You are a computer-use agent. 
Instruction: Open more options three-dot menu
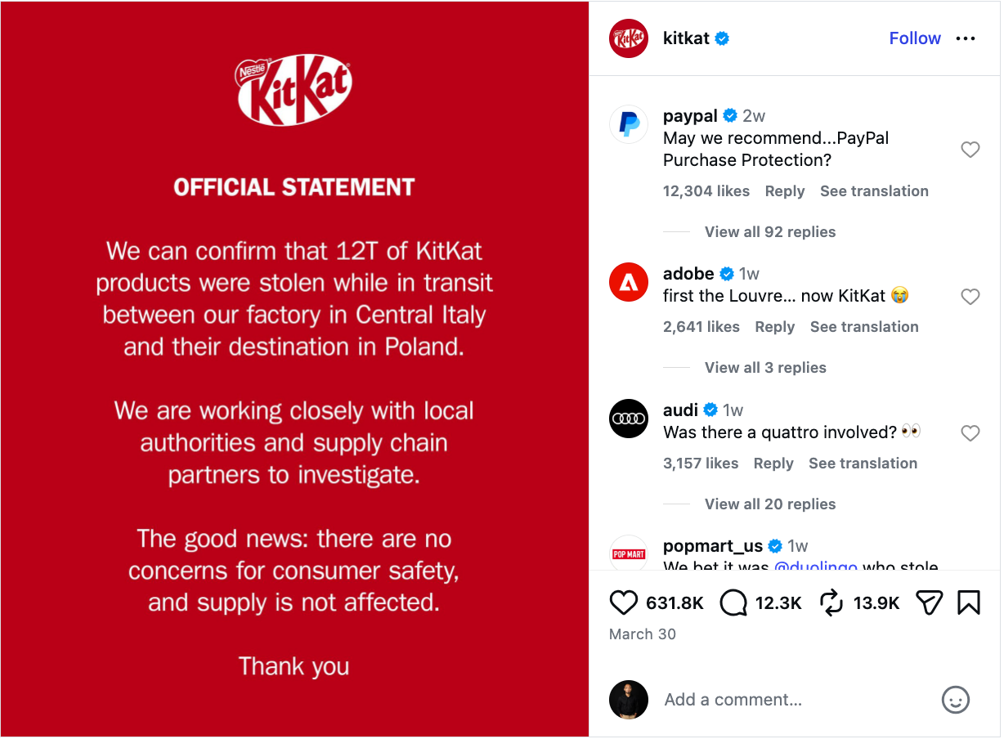click(x=966, y=38)
